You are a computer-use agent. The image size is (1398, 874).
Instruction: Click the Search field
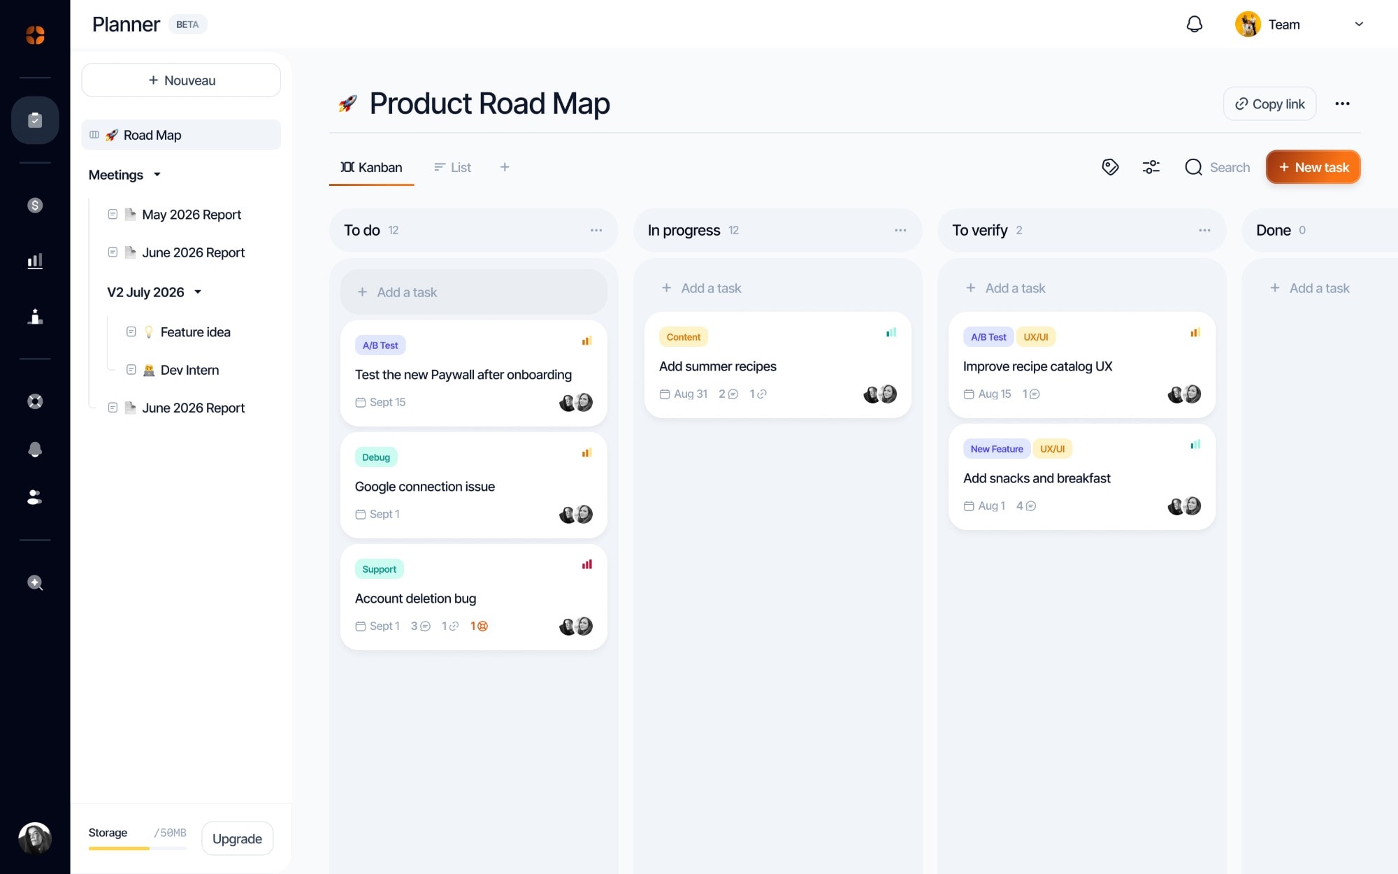(1218, 167)
